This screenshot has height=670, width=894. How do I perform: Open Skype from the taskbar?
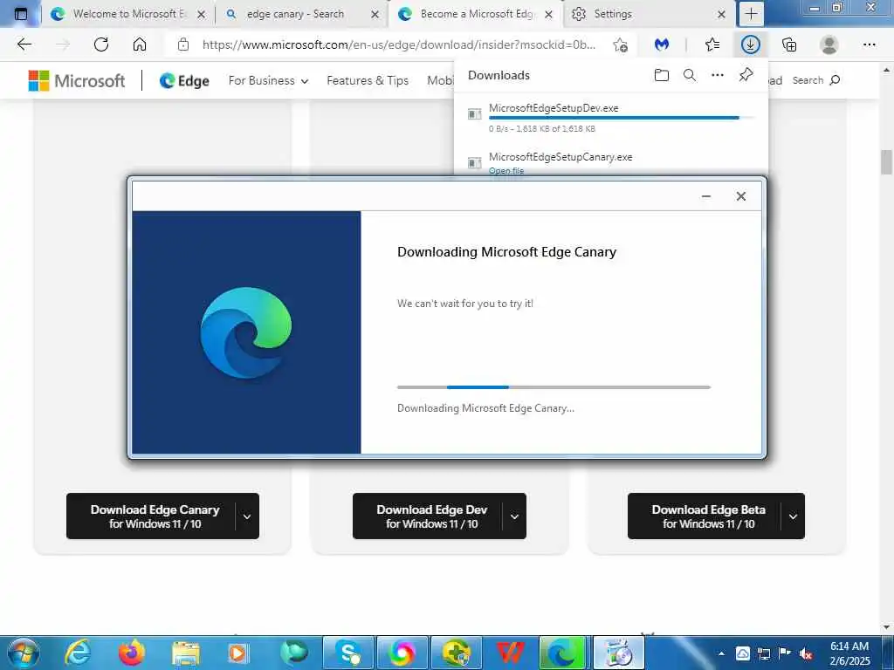click(x=347, y=653)
